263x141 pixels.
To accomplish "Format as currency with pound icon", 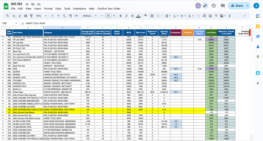I will click(x=52, y=16).
